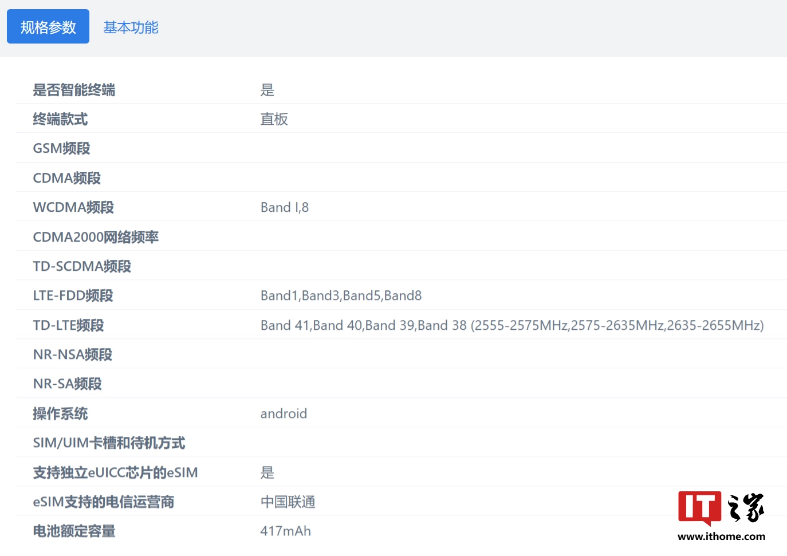Click the 是否智能终端 row label
Image resolution: width=787 pixels, height=556 pixels.
[74, 90]
